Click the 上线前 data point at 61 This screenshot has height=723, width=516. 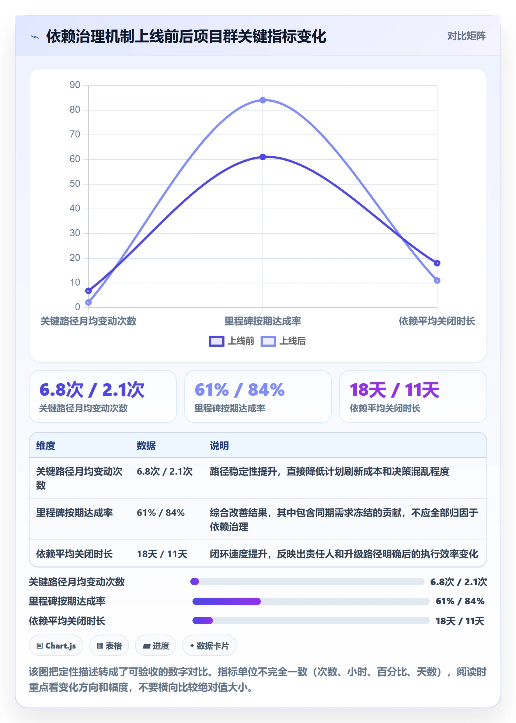pyautogui.click(x=263, y=157)
